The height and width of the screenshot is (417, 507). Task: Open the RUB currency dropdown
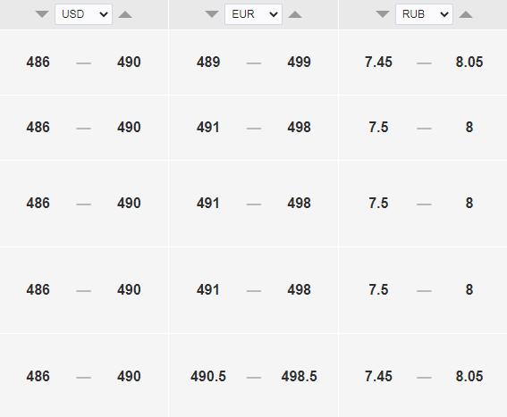pos(424,14)
